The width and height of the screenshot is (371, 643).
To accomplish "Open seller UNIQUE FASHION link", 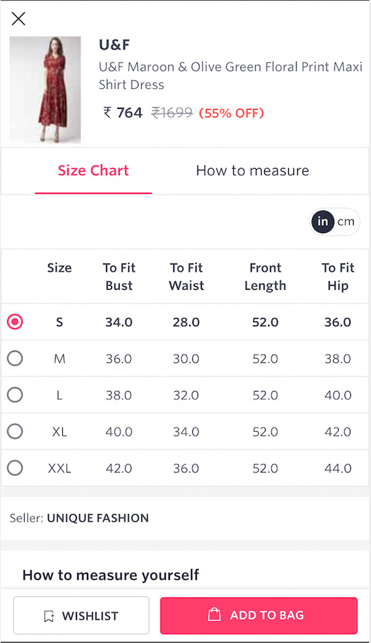I will pyautogui.click(x=98, y=518).
